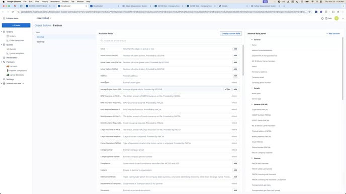The height and width of the screenshot is (194, 346).
Task: Click the Orders group clipboard icon
Action: pos(4,32)
